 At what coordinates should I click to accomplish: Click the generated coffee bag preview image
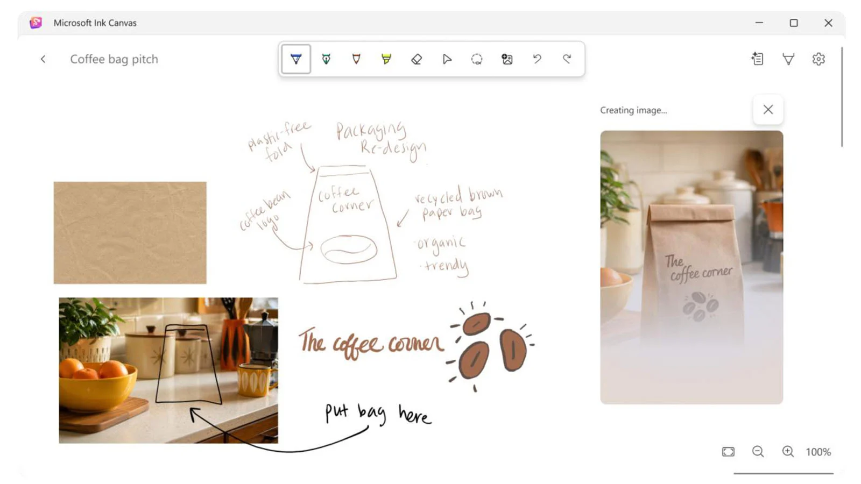691,267
